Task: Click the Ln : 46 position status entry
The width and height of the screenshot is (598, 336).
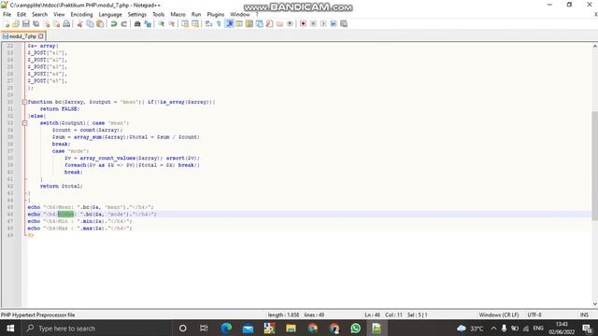Action: tap(372, 315)
